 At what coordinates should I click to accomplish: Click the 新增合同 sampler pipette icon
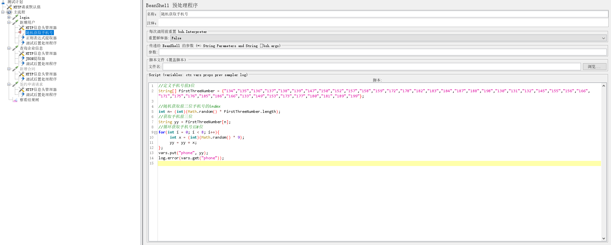(15, 69)
